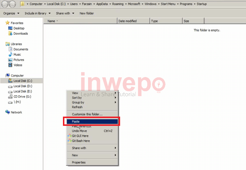The height and width of the screenshot is (170, 246).
Task: Navigate to Roaming in the address breadcrumb
Action: [118, 4]
